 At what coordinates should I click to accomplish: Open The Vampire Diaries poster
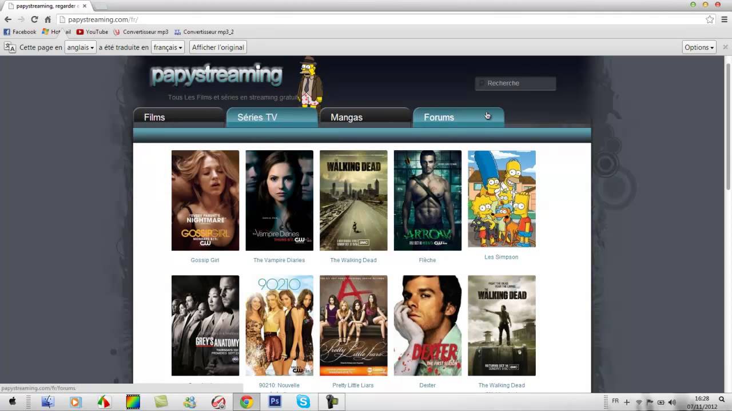coord(279,200)
